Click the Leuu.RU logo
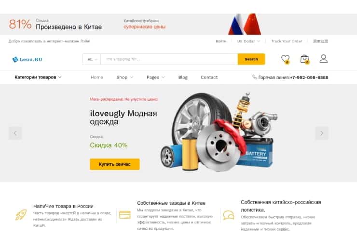357x248 pixels. (x=27, y=59)
